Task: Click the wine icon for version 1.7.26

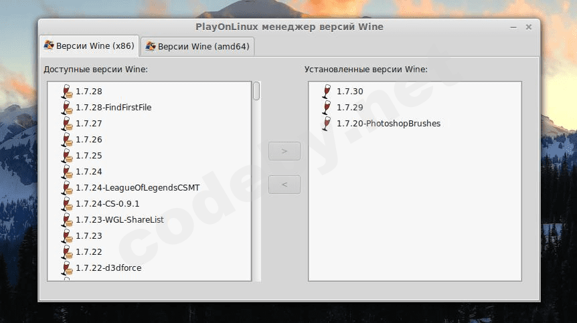Action: 67,140
